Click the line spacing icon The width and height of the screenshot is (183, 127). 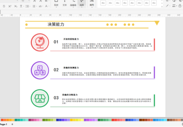pyautogui.click(x=27, y=6)
